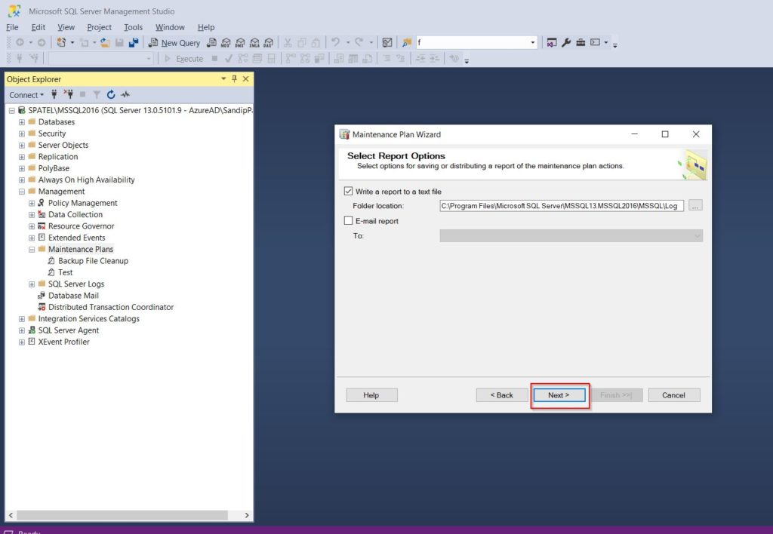The width and height of the screenshot is (773, 534).
Task: Expand the SQL Server Logs node
Action: (x=32, y=284)
